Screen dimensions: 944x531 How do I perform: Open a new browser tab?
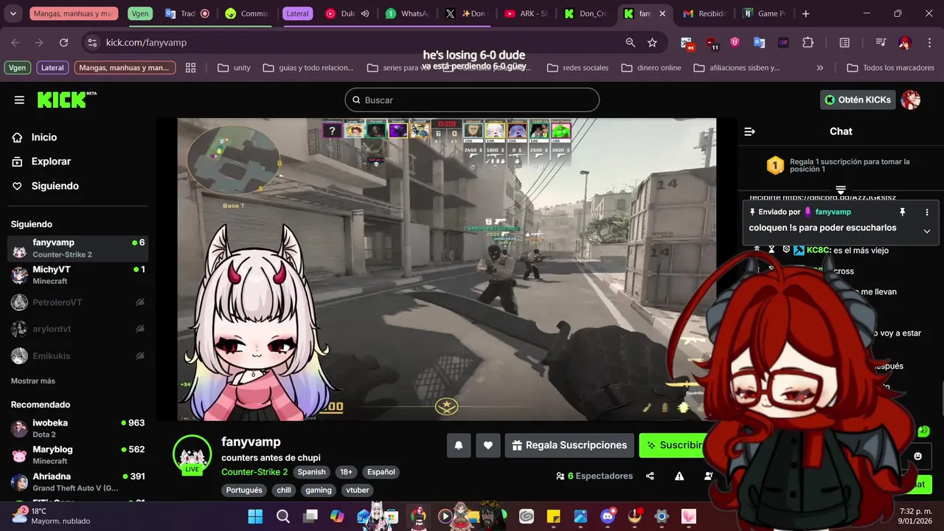(805, 13)
